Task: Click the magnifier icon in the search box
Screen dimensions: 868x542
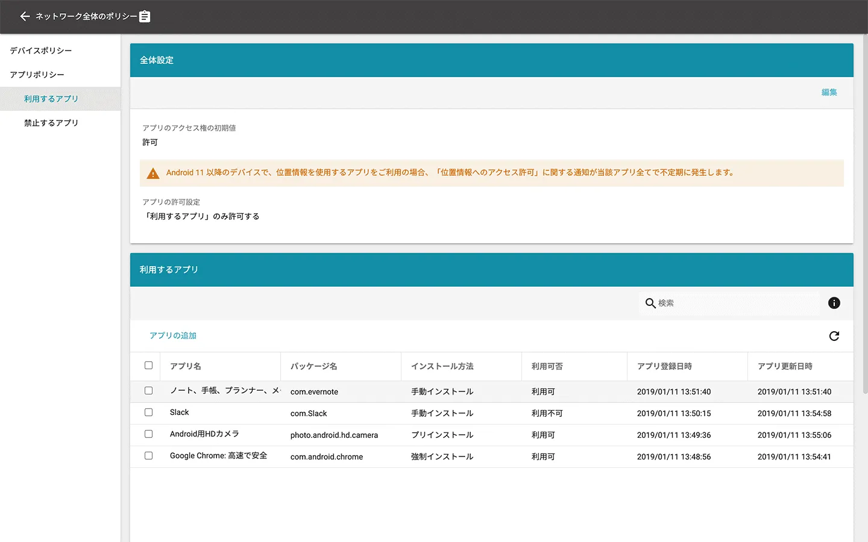Action: pyautogui.click(x=650, y=303)
